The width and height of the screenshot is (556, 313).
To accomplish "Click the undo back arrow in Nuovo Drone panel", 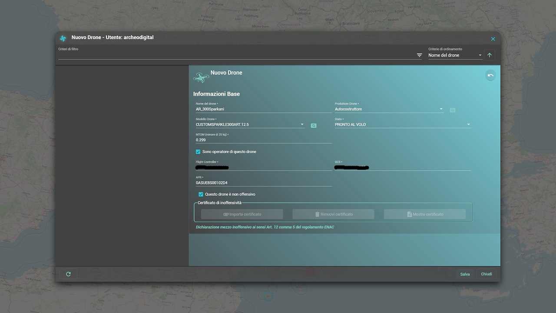I will 490,75.
